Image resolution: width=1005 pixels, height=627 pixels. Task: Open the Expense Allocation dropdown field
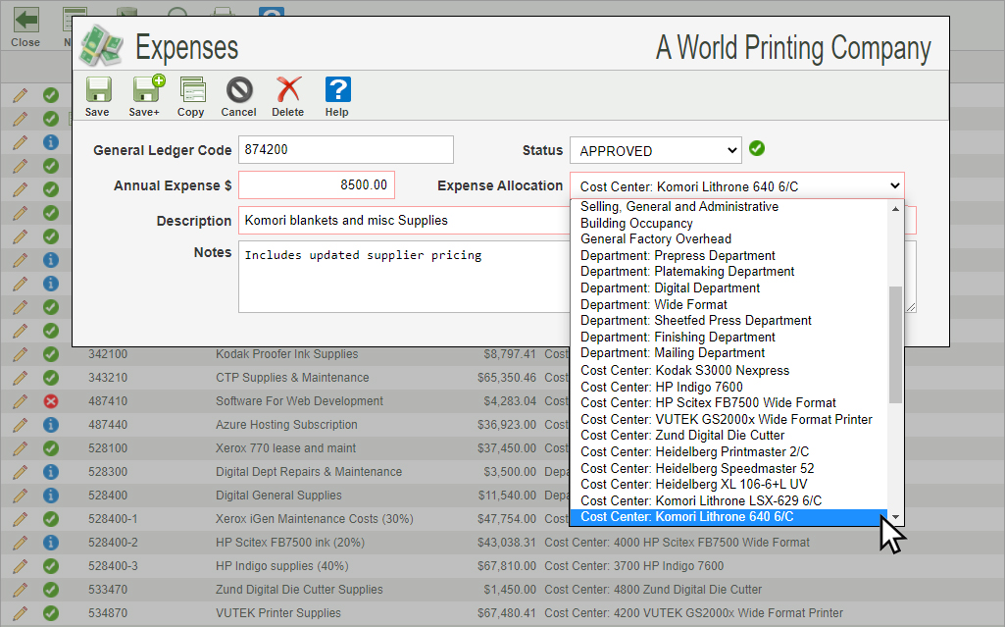click(x=737, y=186)
